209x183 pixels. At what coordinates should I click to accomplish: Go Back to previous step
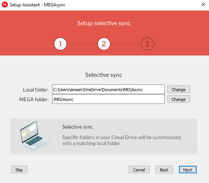[164, 169]
